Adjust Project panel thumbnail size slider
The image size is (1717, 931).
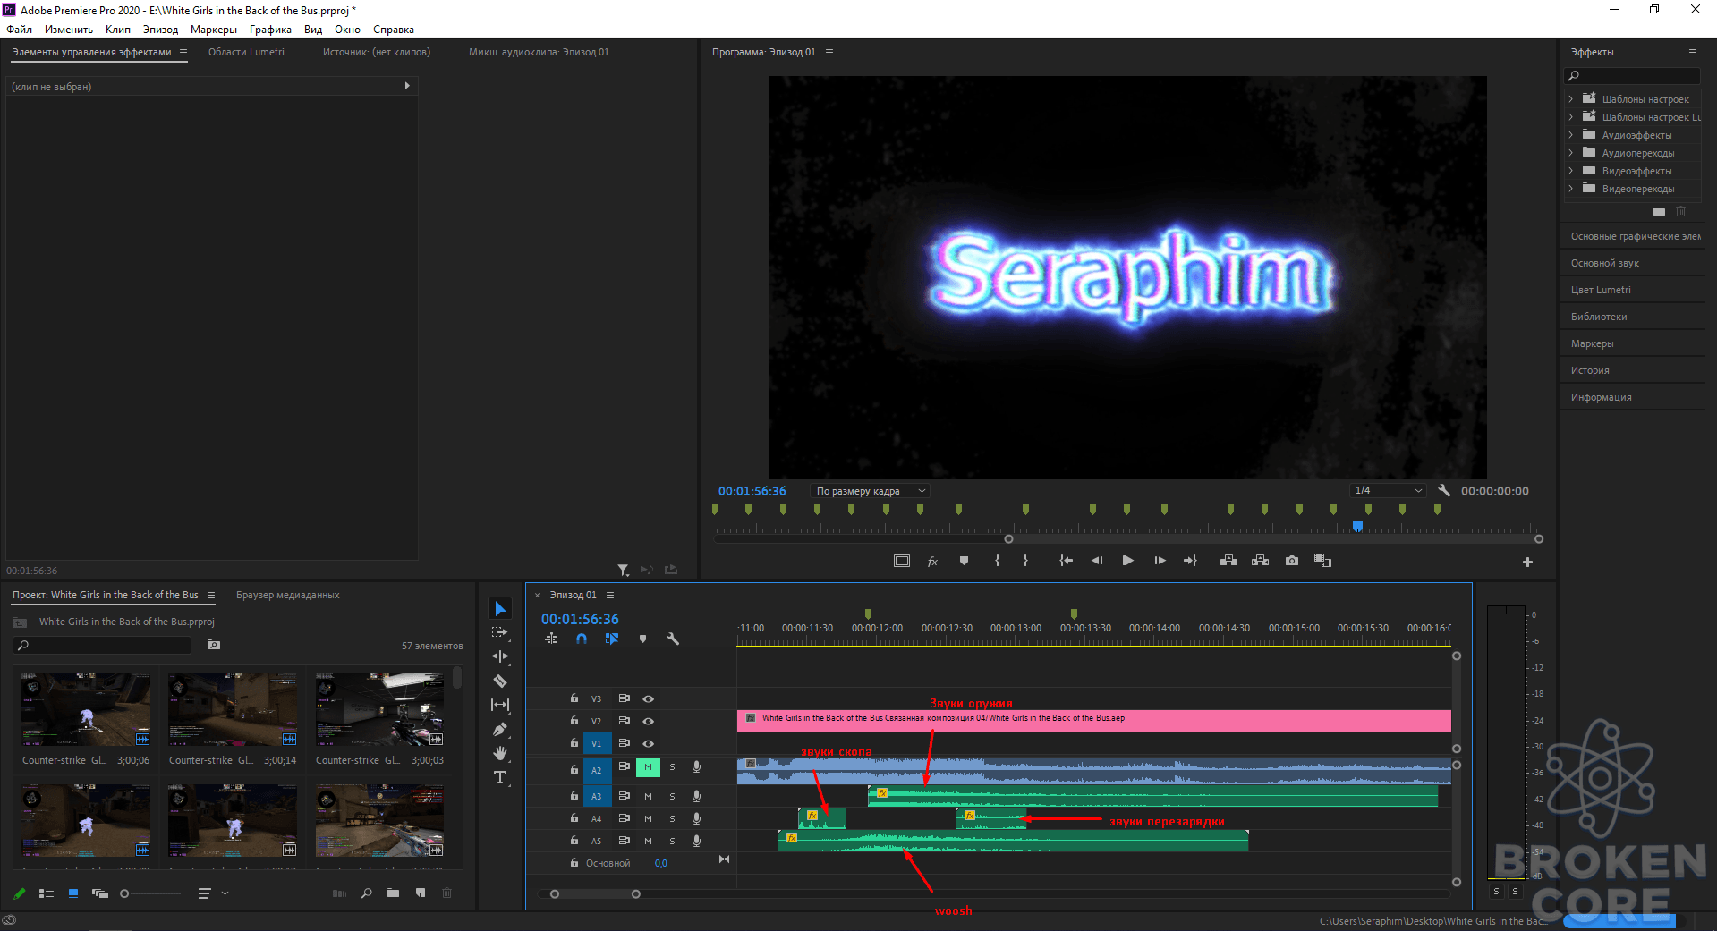(x=150, y=893)
